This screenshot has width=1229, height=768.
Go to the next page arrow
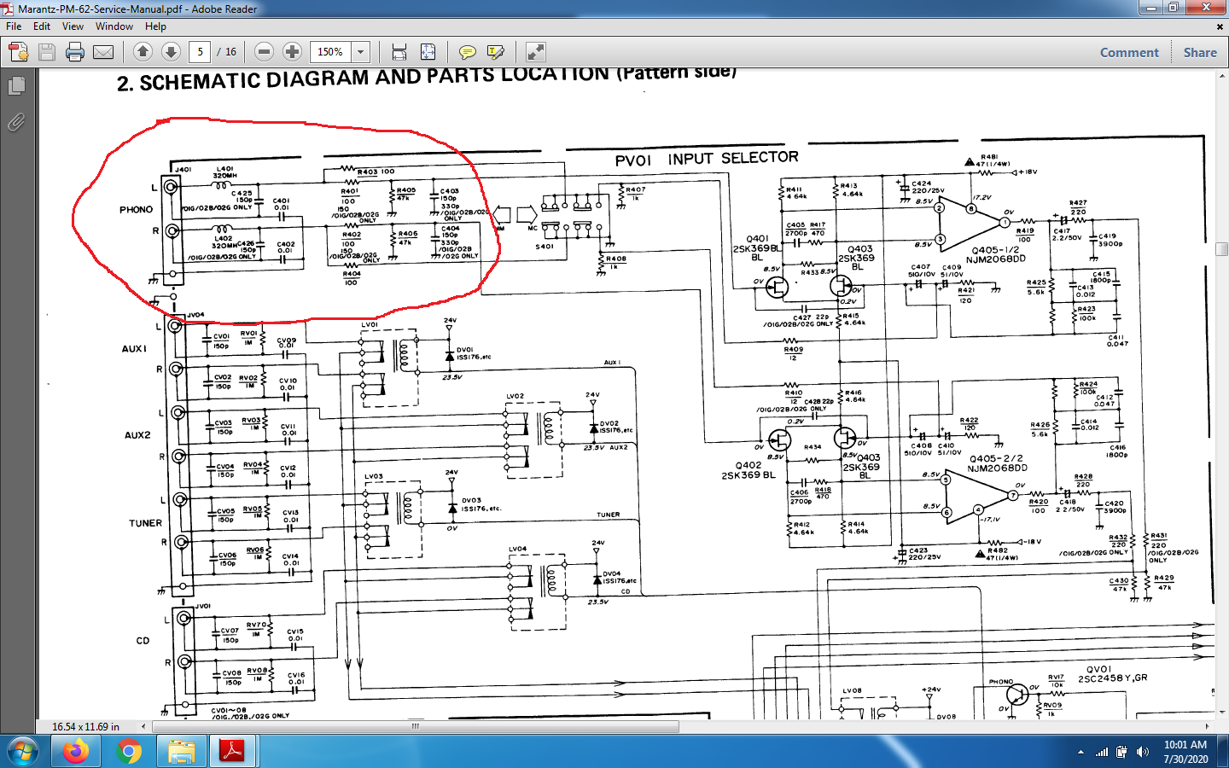(171, 52)
